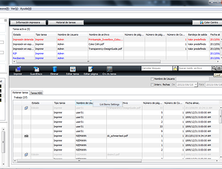Image resolution: width=222 pixels, height=169 pixels.
Task: Click the edit status icon in the first user51 row
Action: [26, 108]
